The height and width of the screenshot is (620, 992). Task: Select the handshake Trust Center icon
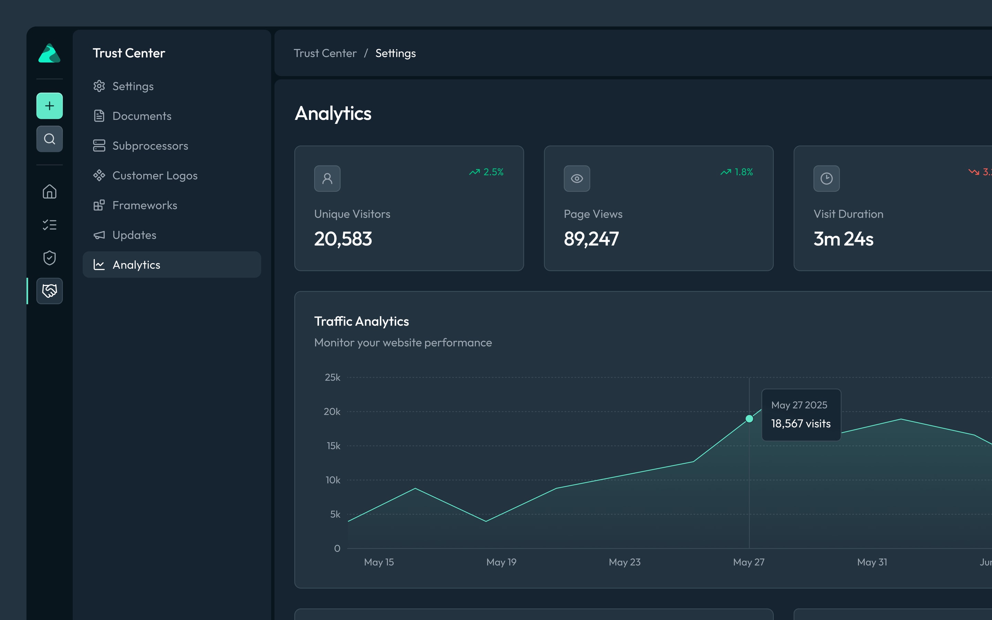tap(49, 291)
